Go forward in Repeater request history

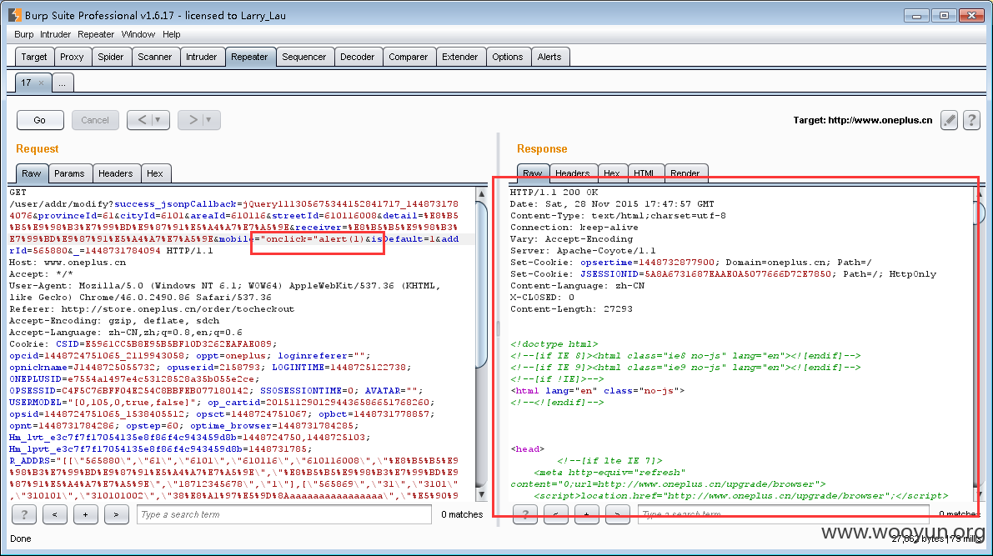193,120
